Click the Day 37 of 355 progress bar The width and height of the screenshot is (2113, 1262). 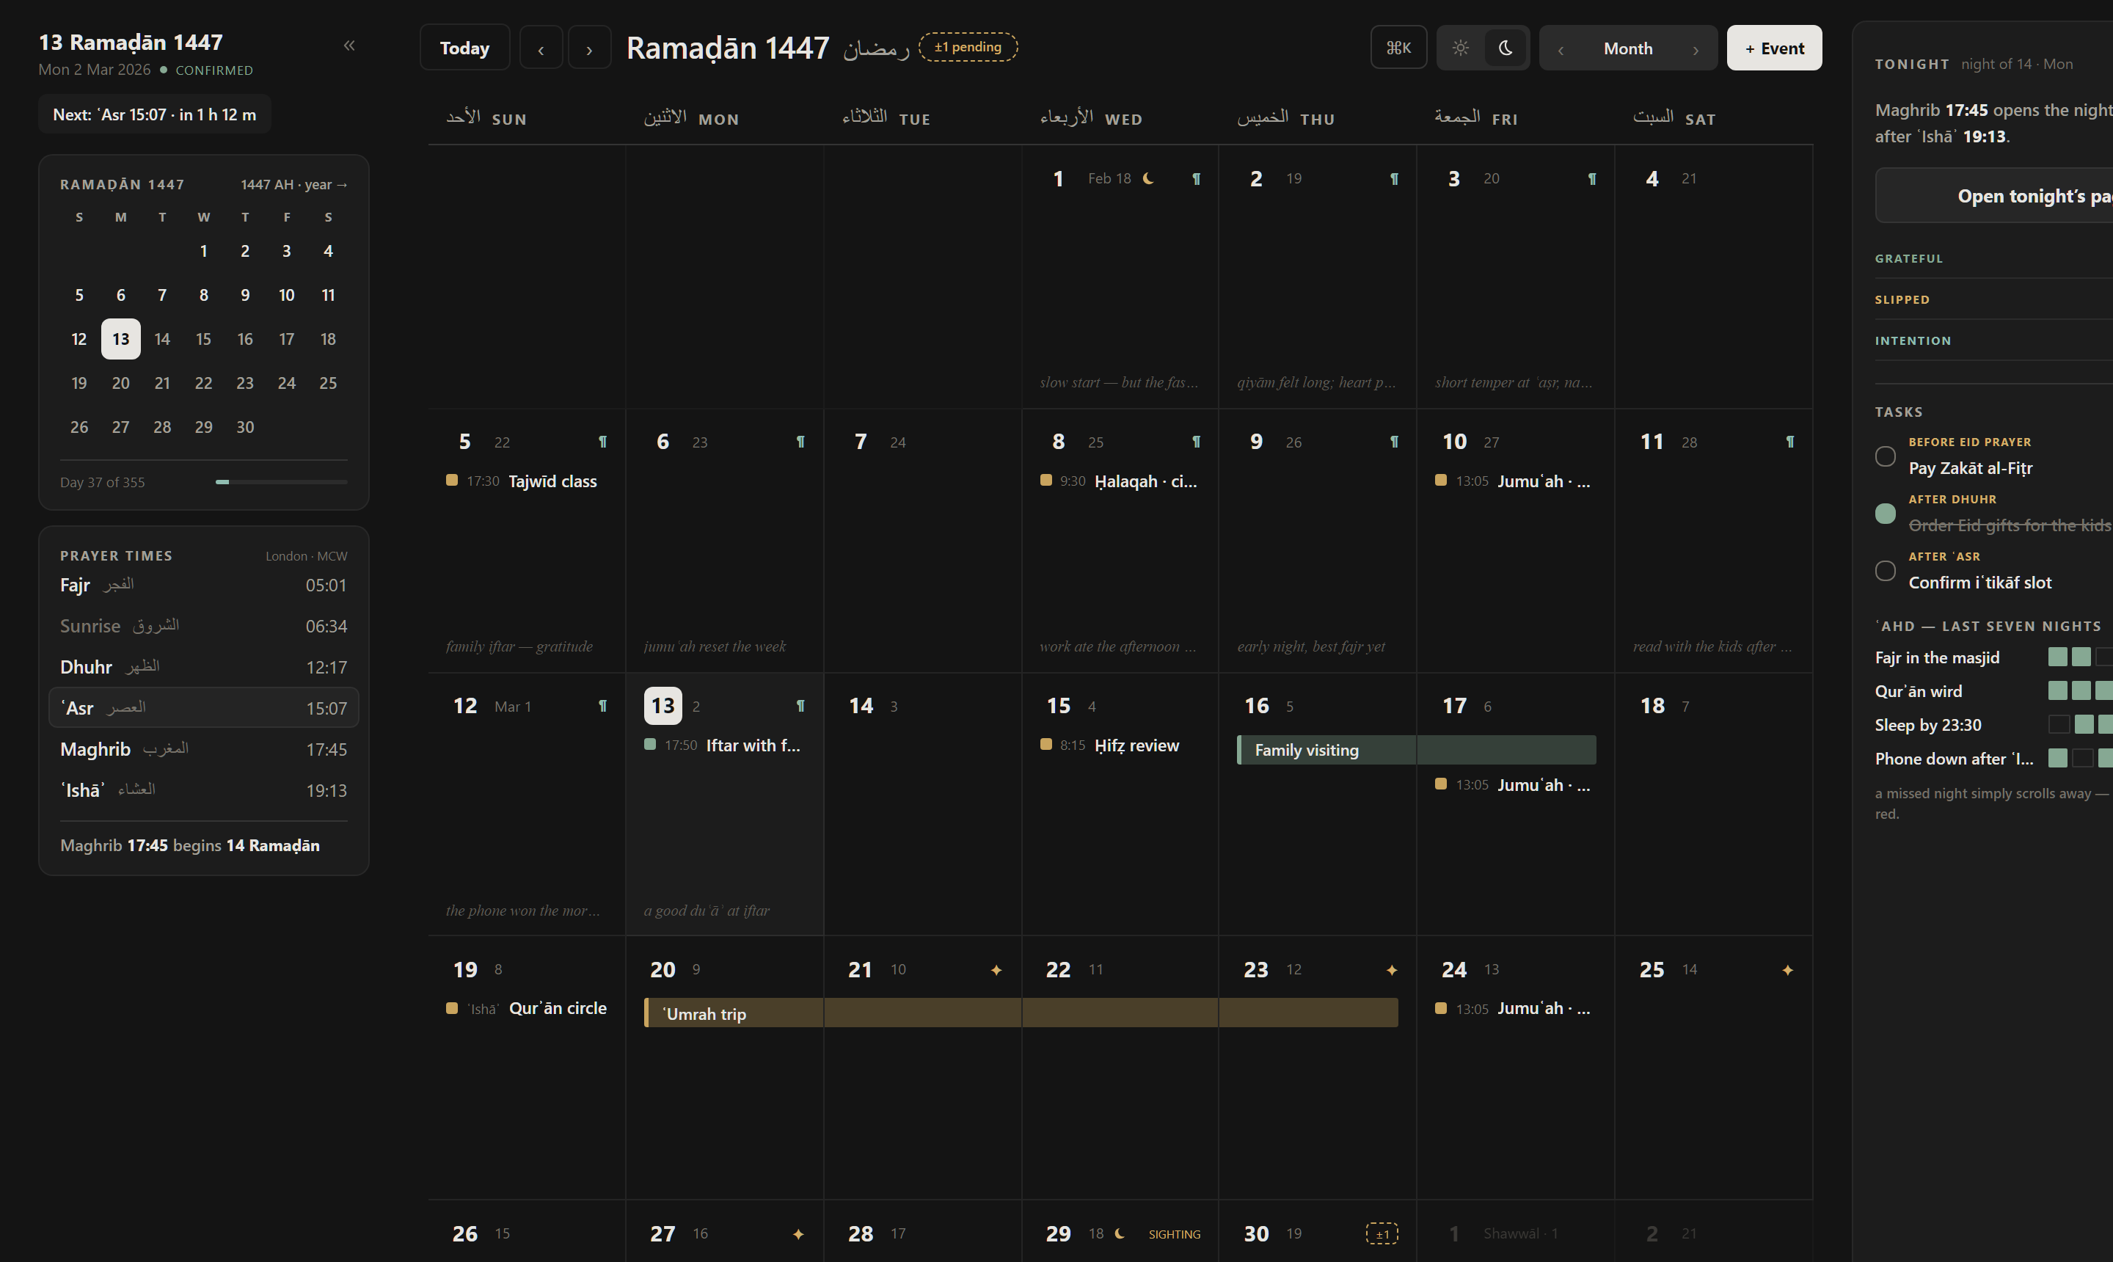282,482
